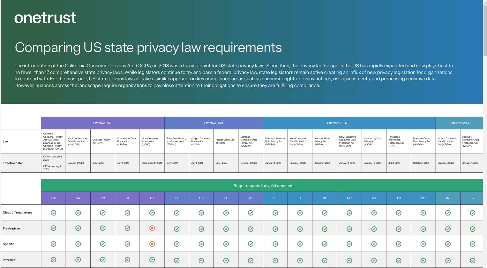Expand the Effective 2023 header band

pyautogui.click(x=102, y=123)
